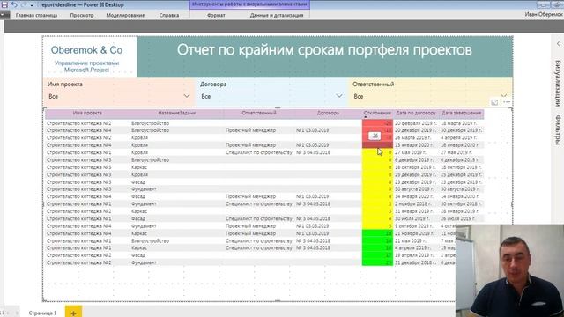Click the date cell 2 ноября 2018 г.
564x317 pixels.
(414, 203)
